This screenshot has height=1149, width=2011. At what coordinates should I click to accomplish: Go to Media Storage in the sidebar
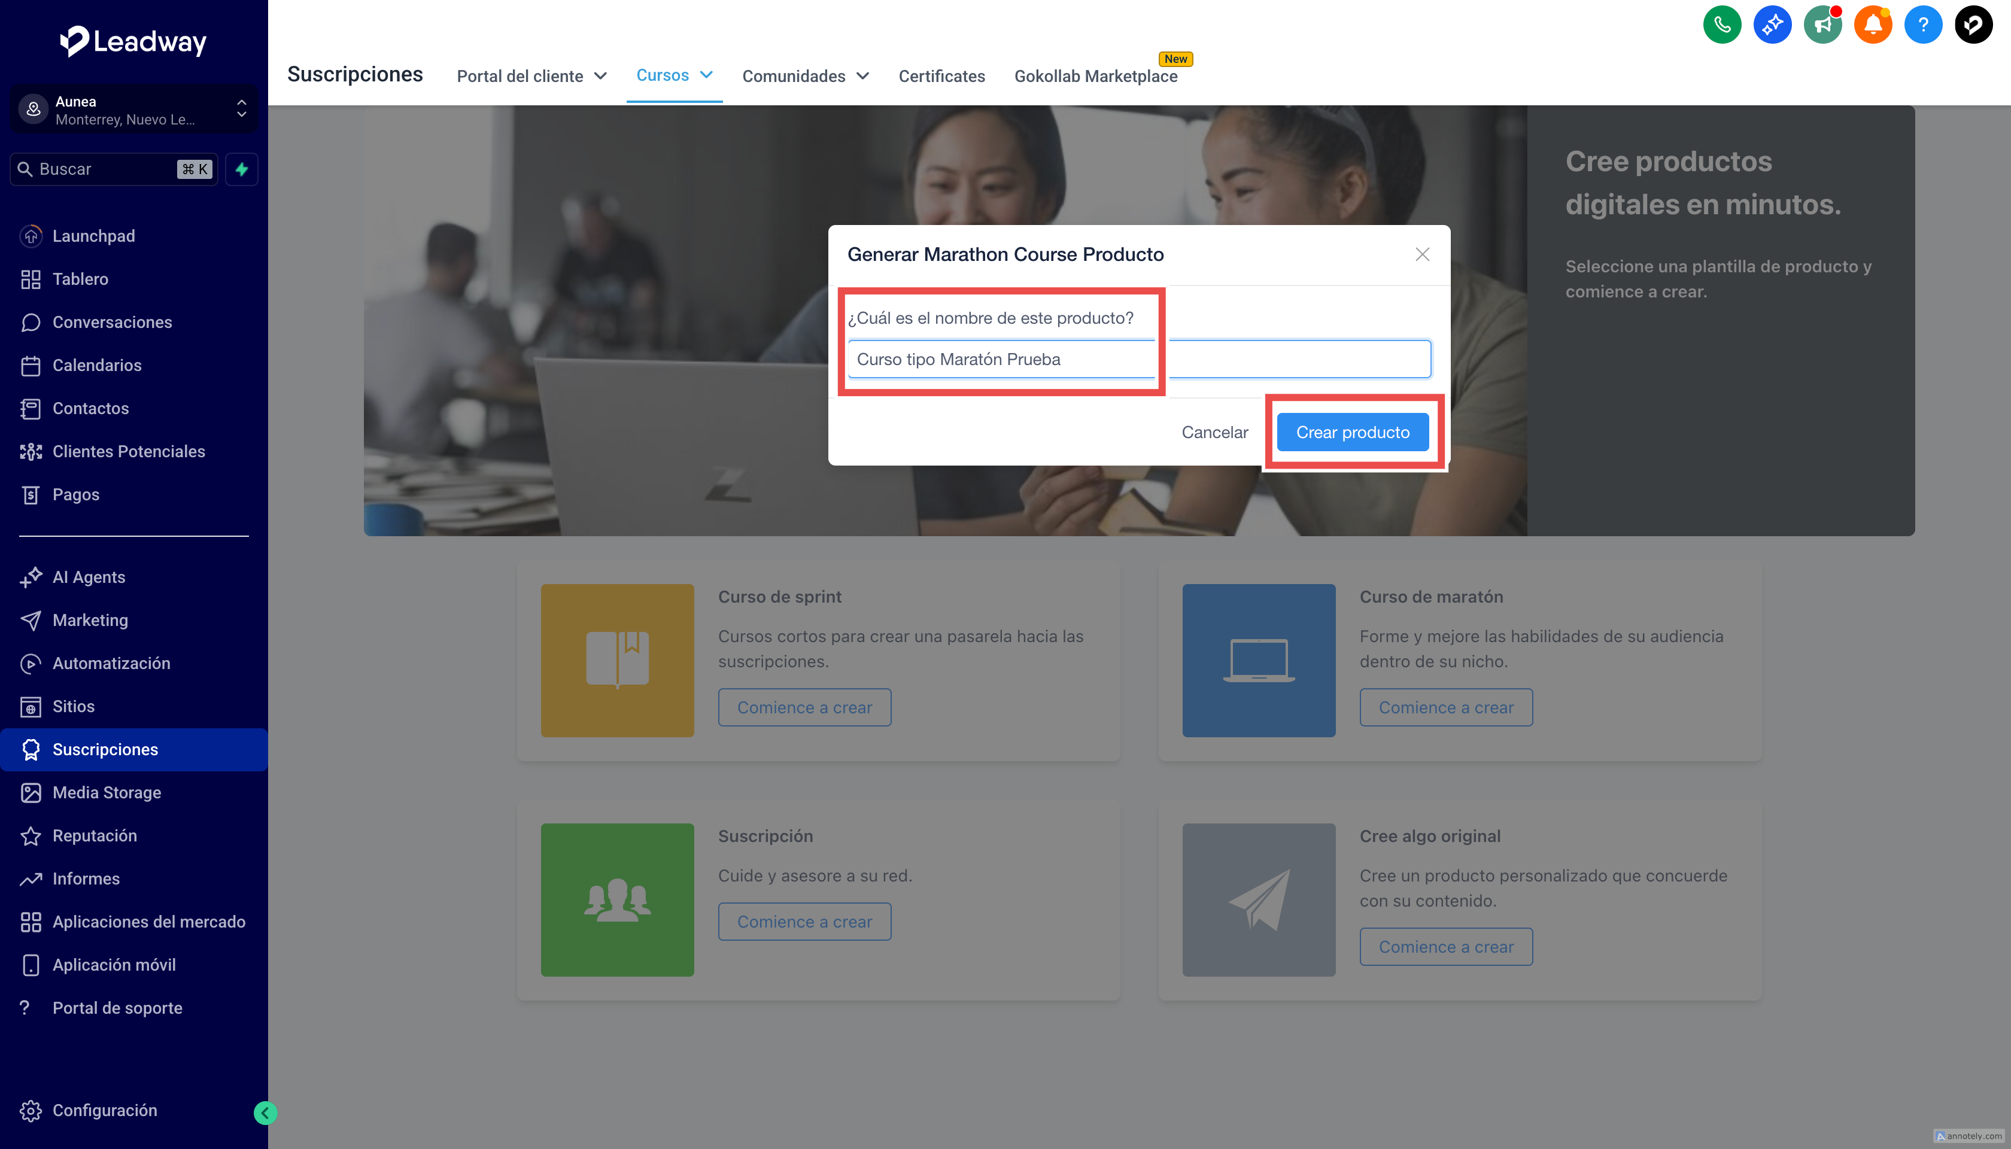tap(107, 792)
